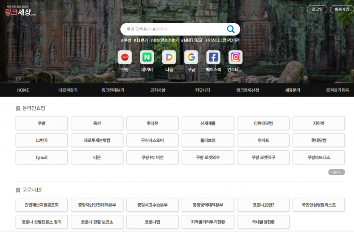Click the 11번가 link button

[x=42, y=140]
